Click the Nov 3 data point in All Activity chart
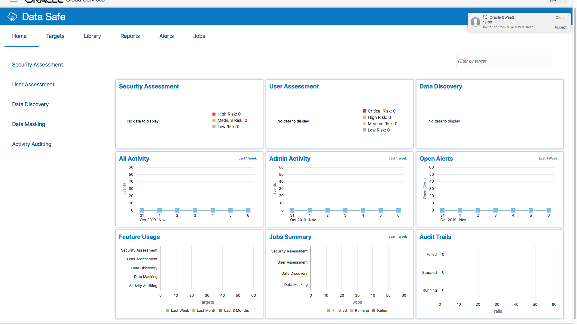This screenshot has width=577, height=325. [x=195, y=210]
